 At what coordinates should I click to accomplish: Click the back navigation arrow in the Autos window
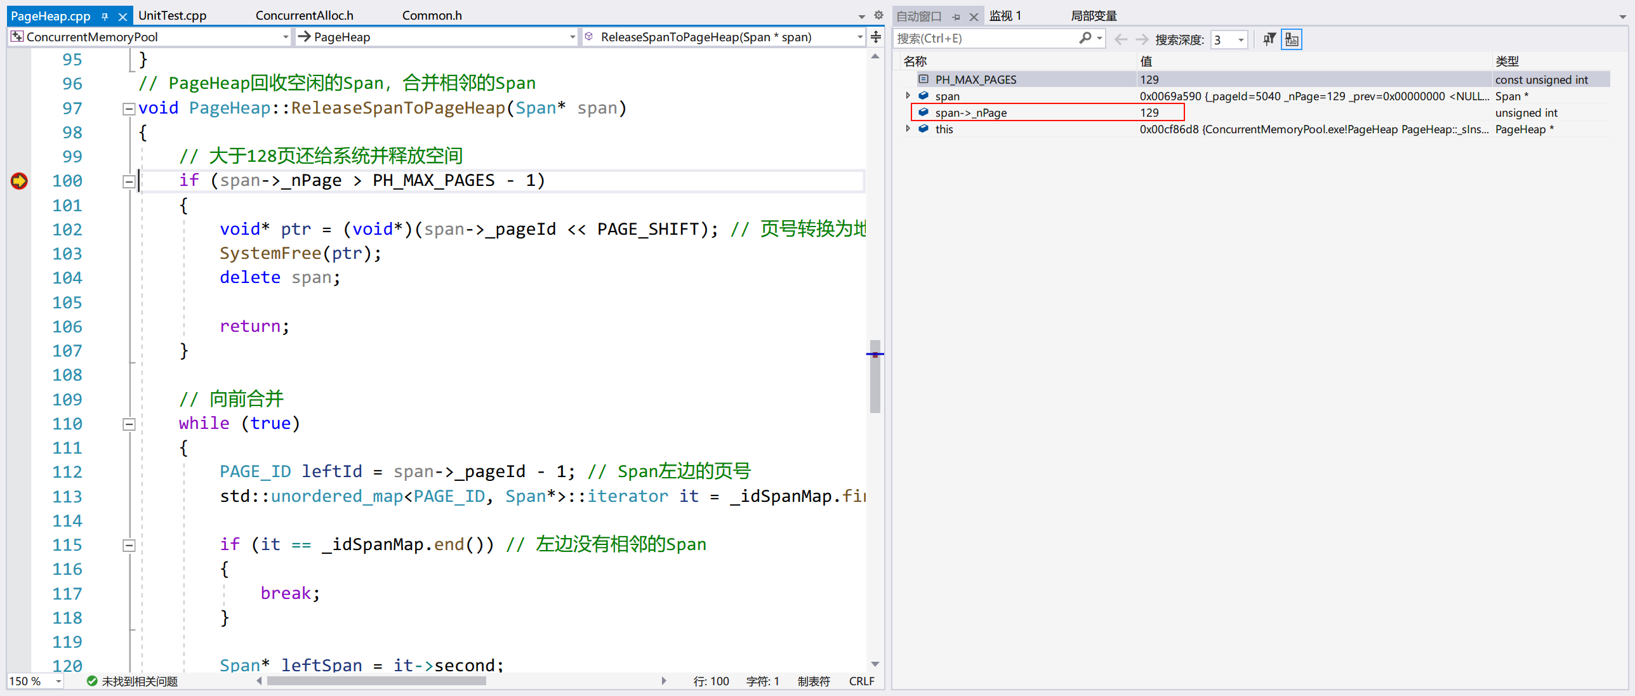pyautogui.click(x=1121, y=39)
